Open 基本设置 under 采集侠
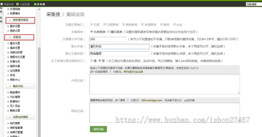Viewport: 262px width, 137px height. pyautogui.click(x=15, y=43)
